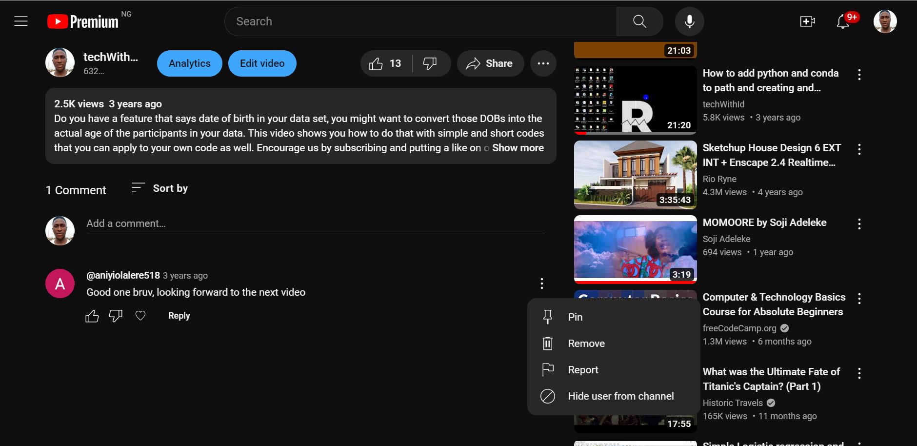Open options for Sketchup House Design video
Image resolution: width=917 pixels, height=446 pixels.
[x=859, y=149]
